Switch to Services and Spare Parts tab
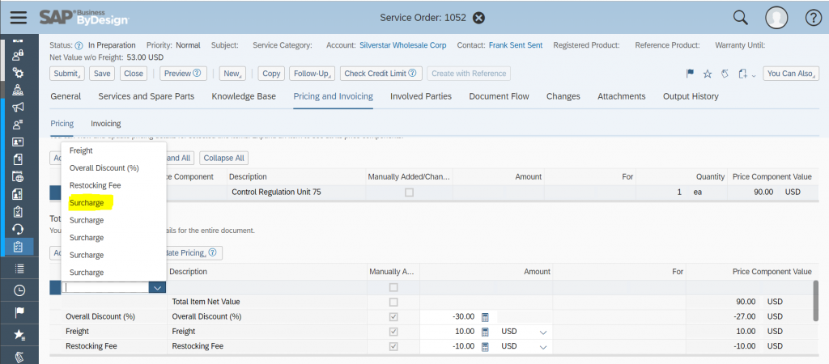829x364 pixels. coord(146,96)
